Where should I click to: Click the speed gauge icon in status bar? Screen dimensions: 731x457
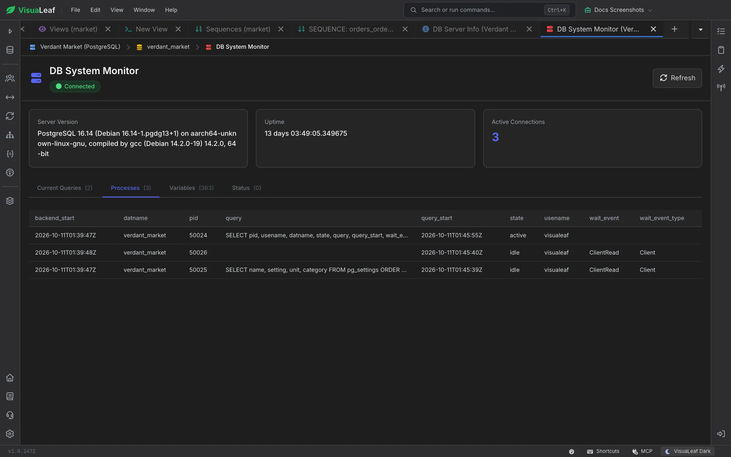572,452
